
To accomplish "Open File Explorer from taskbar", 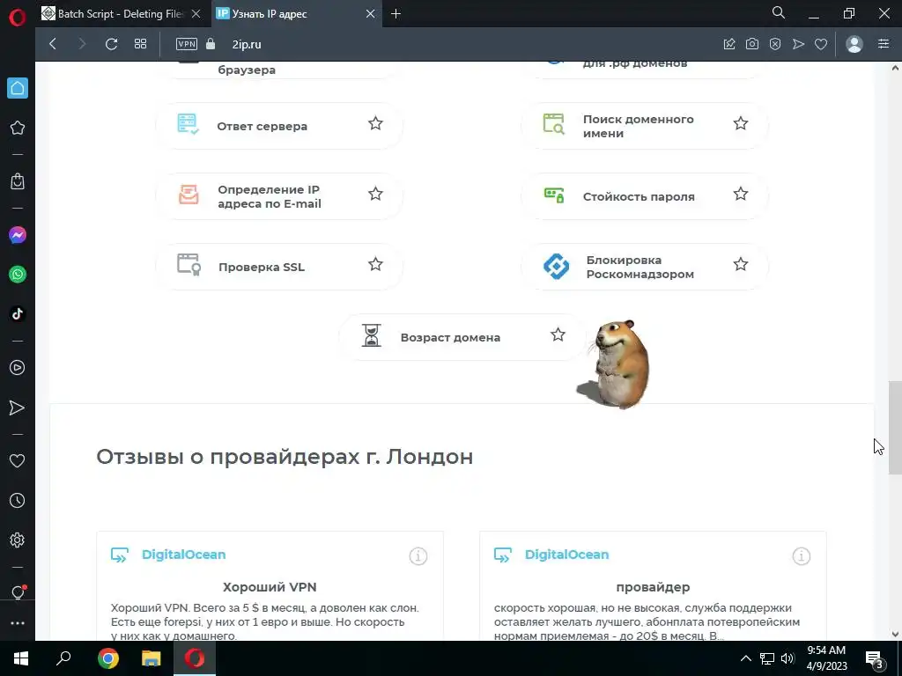I will pyautogui.click(x=152, y=658).
